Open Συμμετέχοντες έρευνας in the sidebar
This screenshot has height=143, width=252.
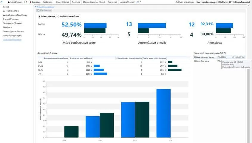(x=14, y=32)
